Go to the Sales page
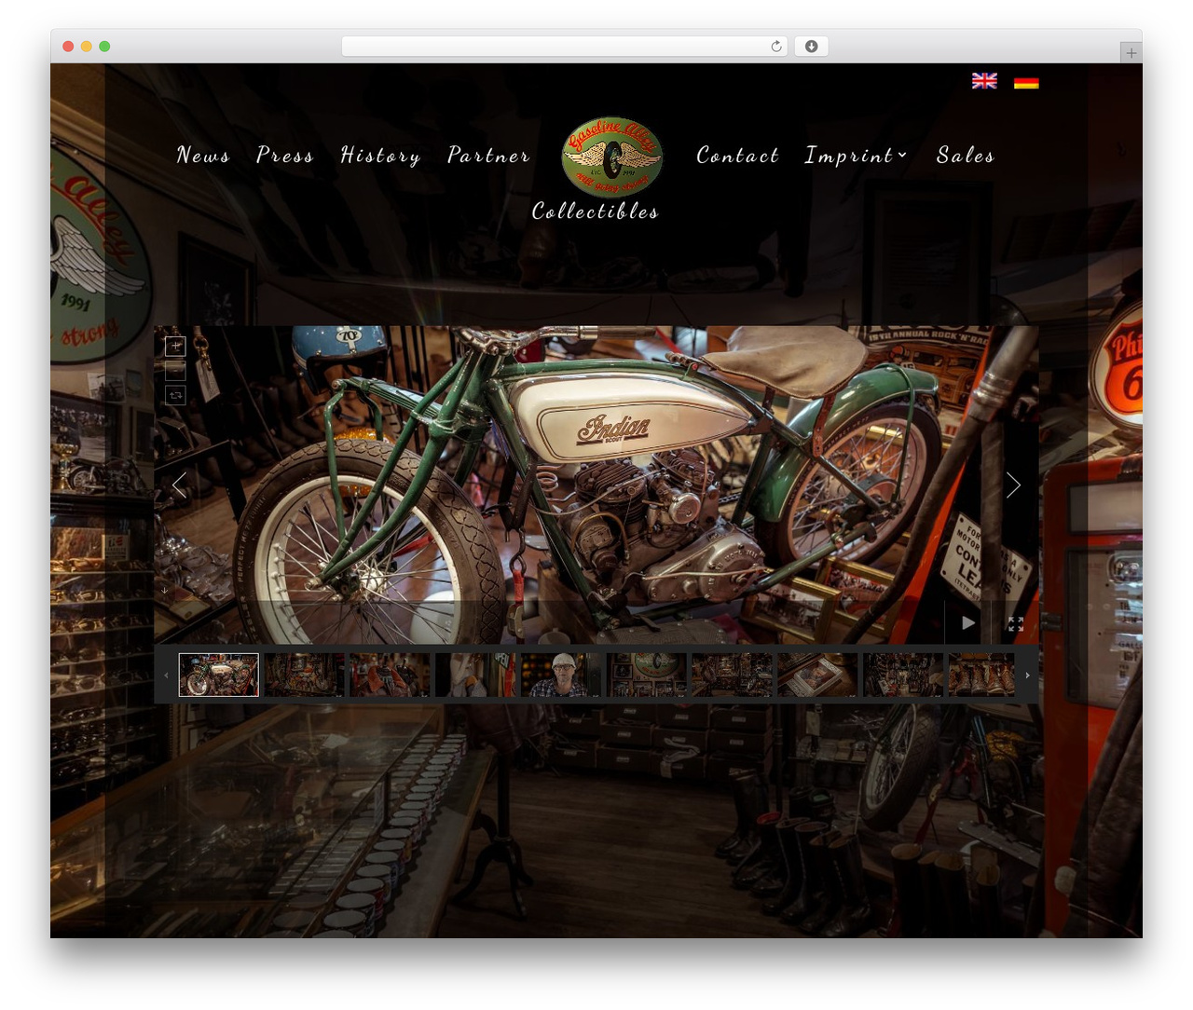 tap(965, 155)
